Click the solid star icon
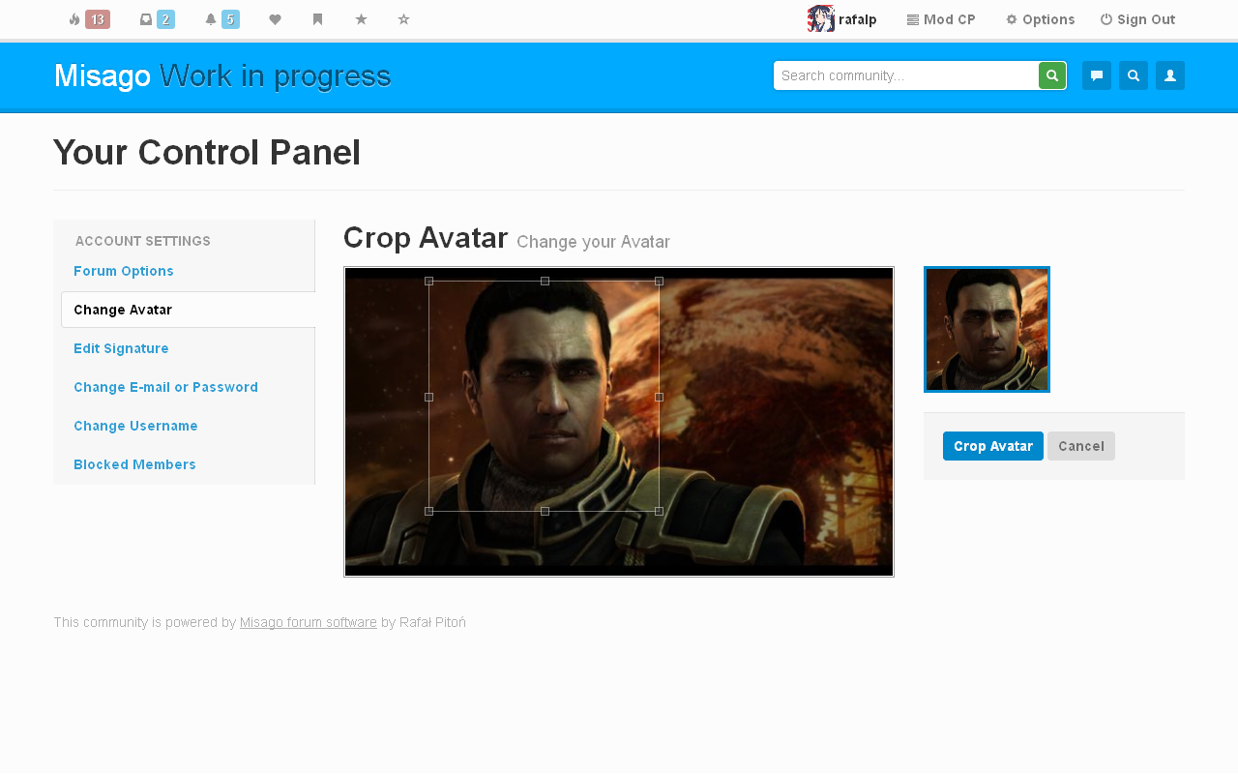This screenshot has height=774, width=1238. click(361, 19)
